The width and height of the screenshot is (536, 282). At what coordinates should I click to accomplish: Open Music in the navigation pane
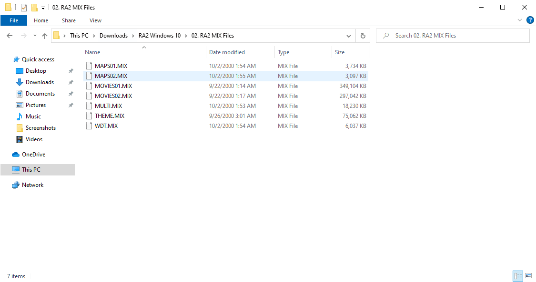33,117
